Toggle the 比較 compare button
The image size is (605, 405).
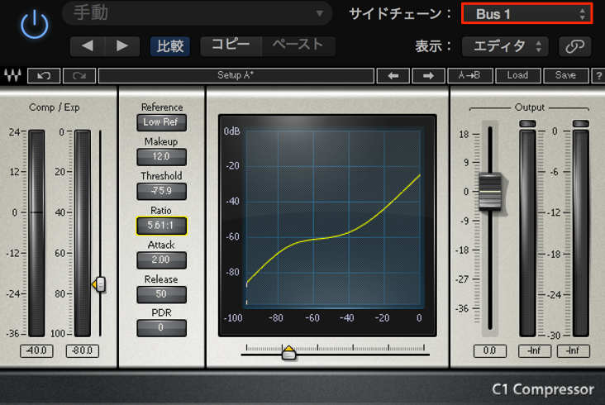point(170,46)
